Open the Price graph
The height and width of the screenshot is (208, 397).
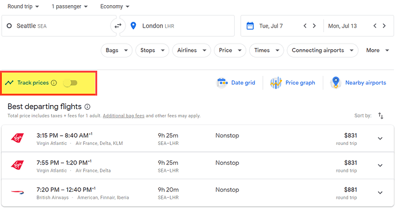292,83
